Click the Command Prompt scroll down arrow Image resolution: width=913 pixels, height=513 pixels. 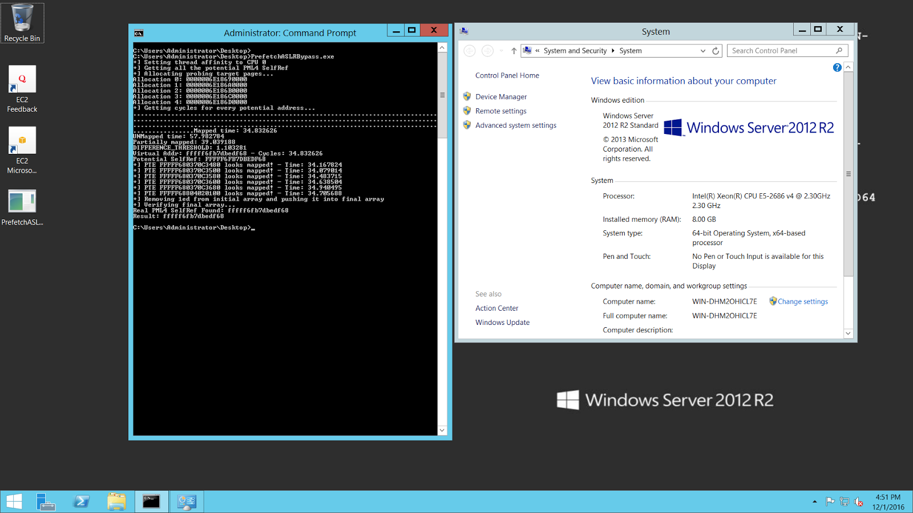442,430
